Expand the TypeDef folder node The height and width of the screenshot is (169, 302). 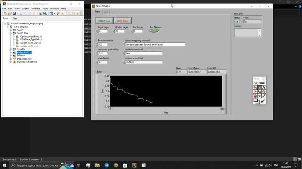point(11,49)
